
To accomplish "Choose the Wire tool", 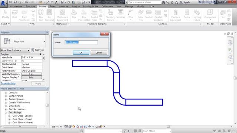I will [x=131, y=15].
